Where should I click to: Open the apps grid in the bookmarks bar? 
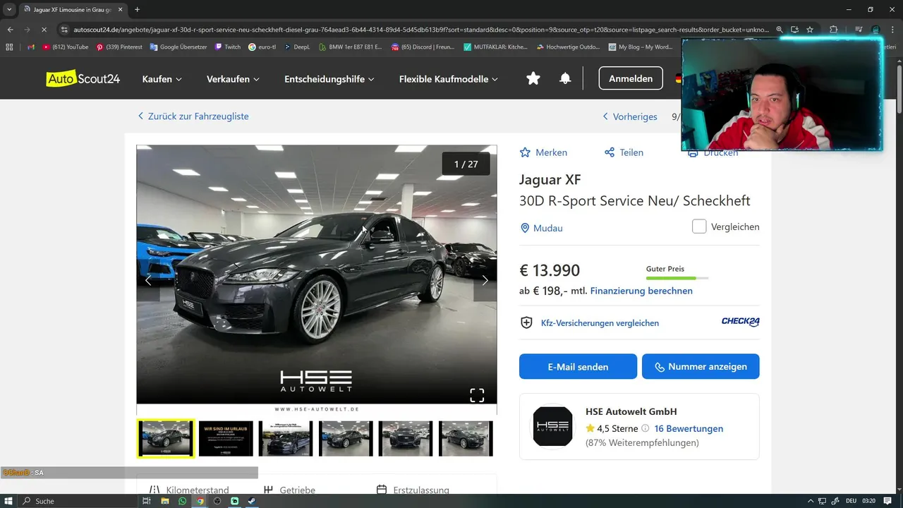pos(9,47)
